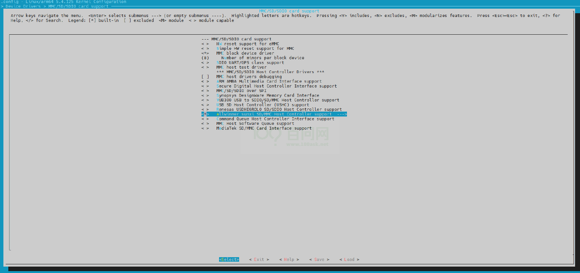Toggle HW reset support for eMMC
This screenshot has width=580, height=273.
(x=240, y=44)
